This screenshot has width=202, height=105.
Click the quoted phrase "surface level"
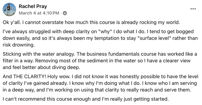(x=154, y=38)
